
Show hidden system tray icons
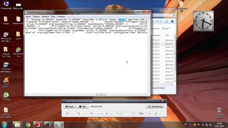(x=190, y=125)
